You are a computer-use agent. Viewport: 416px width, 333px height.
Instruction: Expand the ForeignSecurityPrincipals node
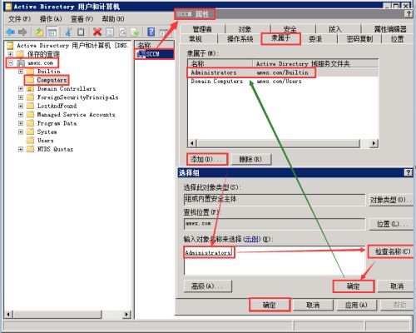[21, 97]
